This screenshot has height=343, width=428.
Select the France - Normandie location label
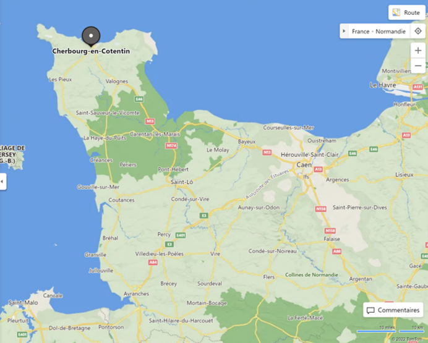[379, 32]
